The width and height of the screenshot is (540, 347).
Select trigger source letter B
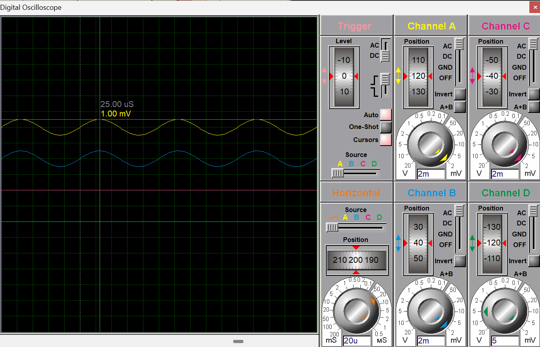tap(352, 164)
